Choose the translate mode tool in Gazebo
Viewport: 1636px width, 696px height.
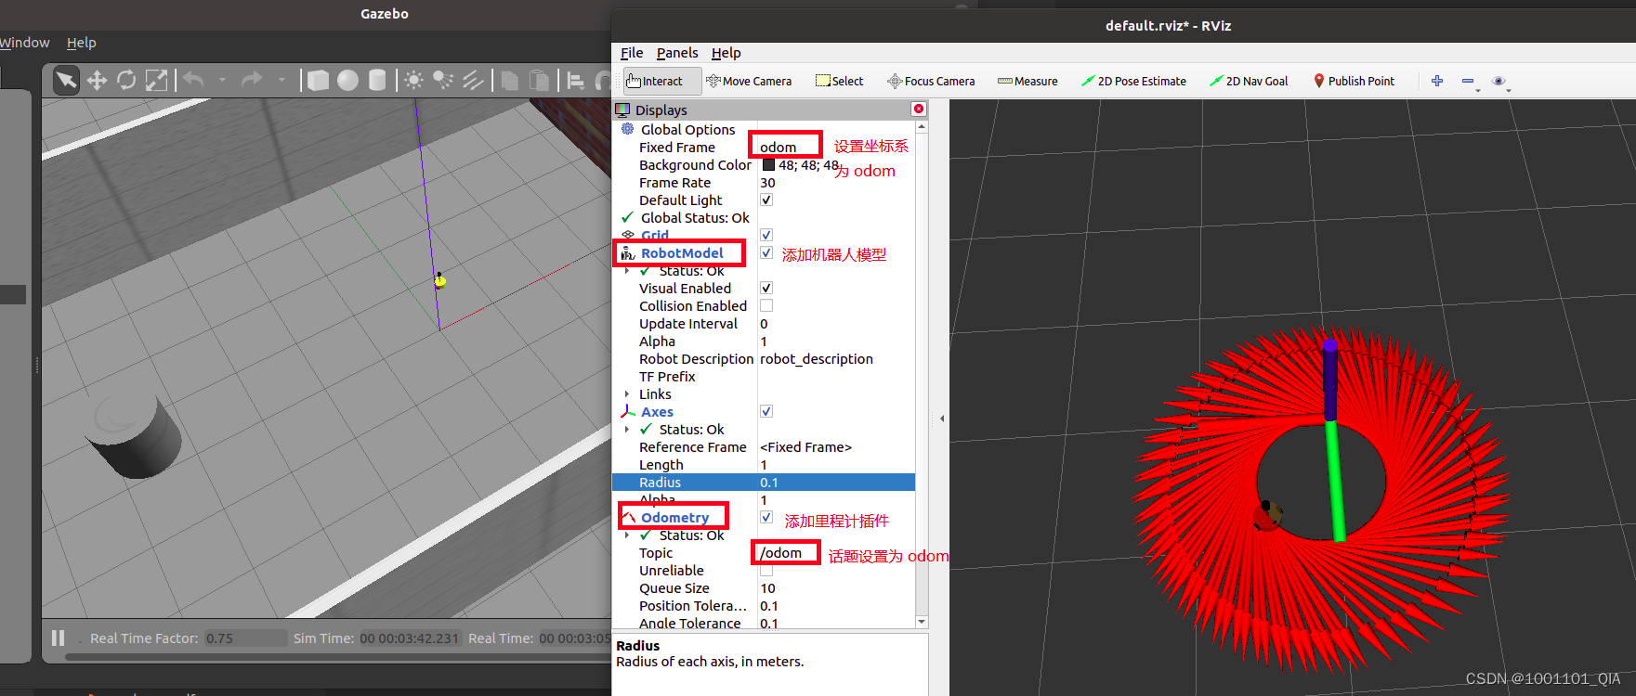pos(97,81)
